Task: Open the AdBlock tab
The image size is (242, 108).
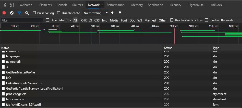Action: click(x=216, y=5)
